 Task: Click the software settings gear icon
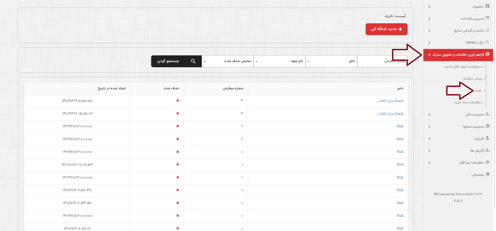pyautogui.click(x=487, y=162)
